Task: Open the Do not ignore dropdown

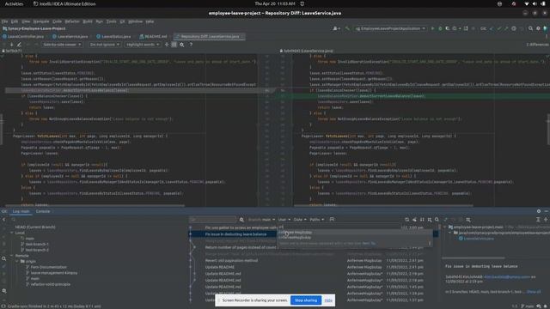Action: pyautogui.click(x=104, y=45)
